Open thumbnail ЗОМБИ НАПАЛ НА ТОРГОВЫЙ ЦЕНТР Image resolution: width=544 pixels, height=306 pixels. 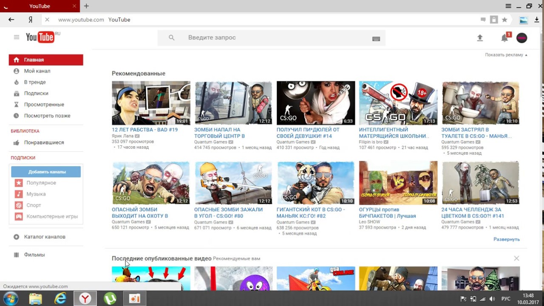(233, 103)
